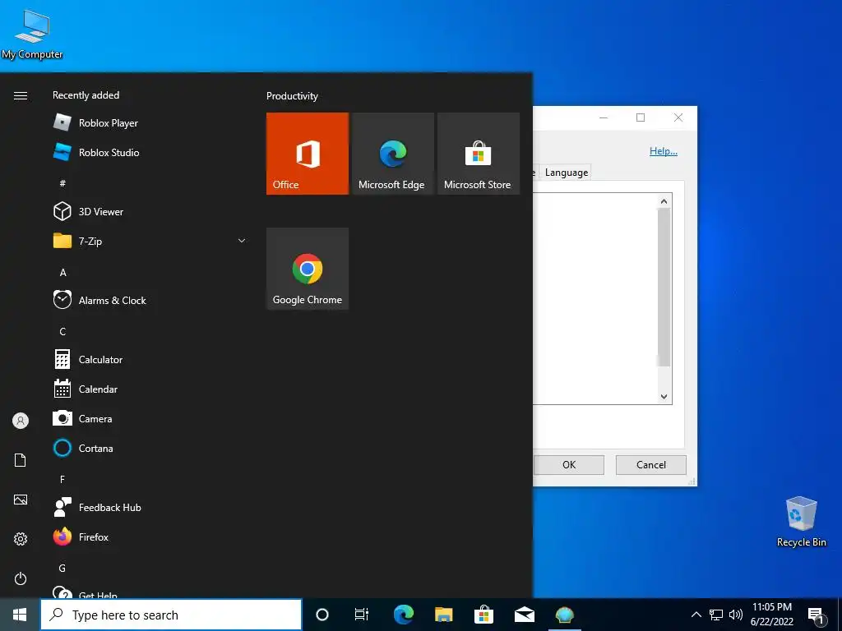Open File Explorer from the taskbar

tap(443, 615)
